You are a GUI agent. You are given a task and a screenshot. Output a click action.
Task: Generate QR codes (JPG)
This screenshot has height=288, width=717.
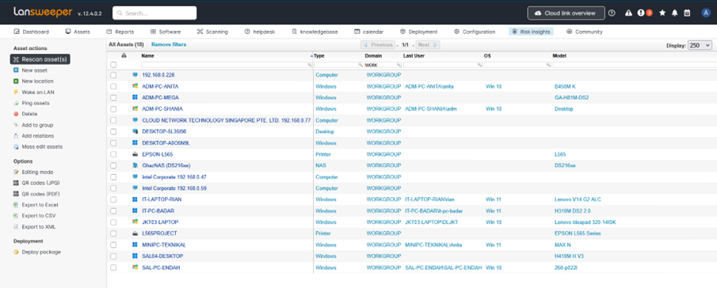click(x=40, y=183)
